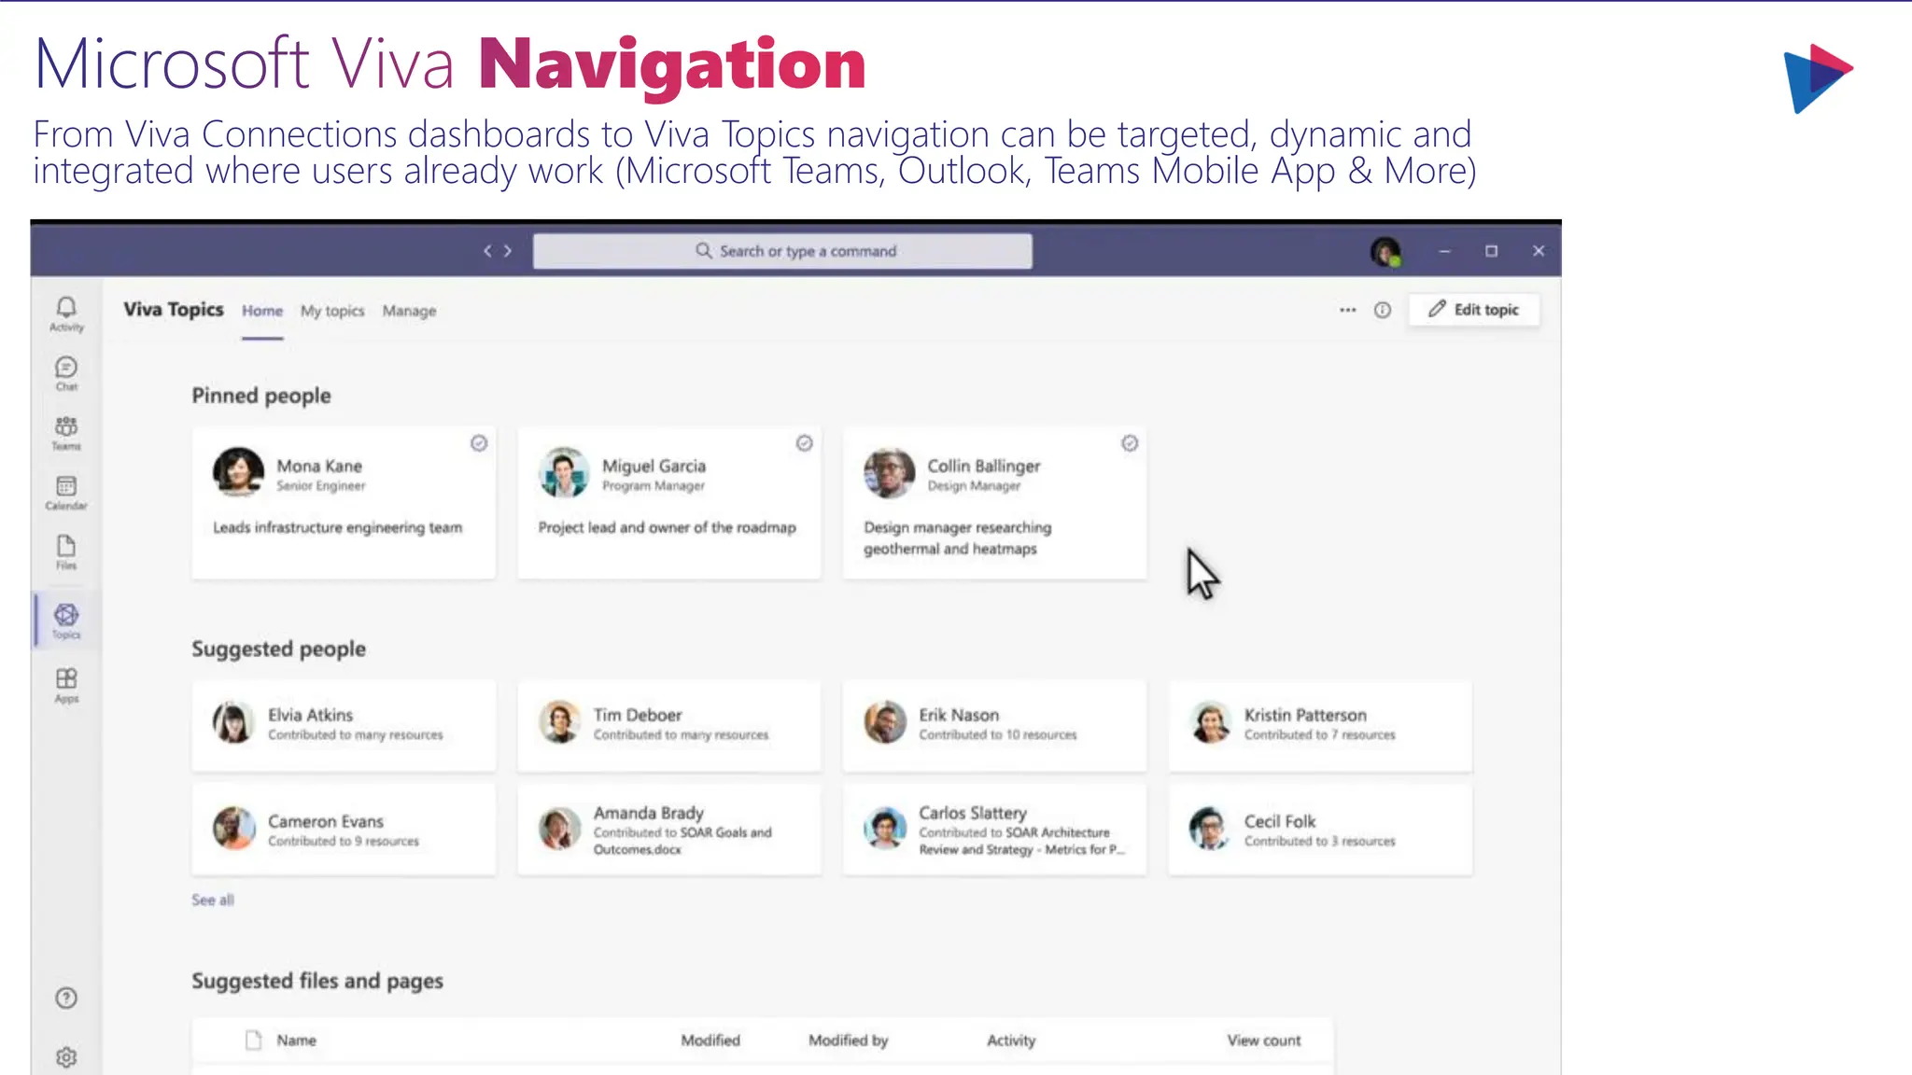Click the search magnifier icon
Image resolution: width=1912 pixels, height=1075 pixels.
(704, 251)
